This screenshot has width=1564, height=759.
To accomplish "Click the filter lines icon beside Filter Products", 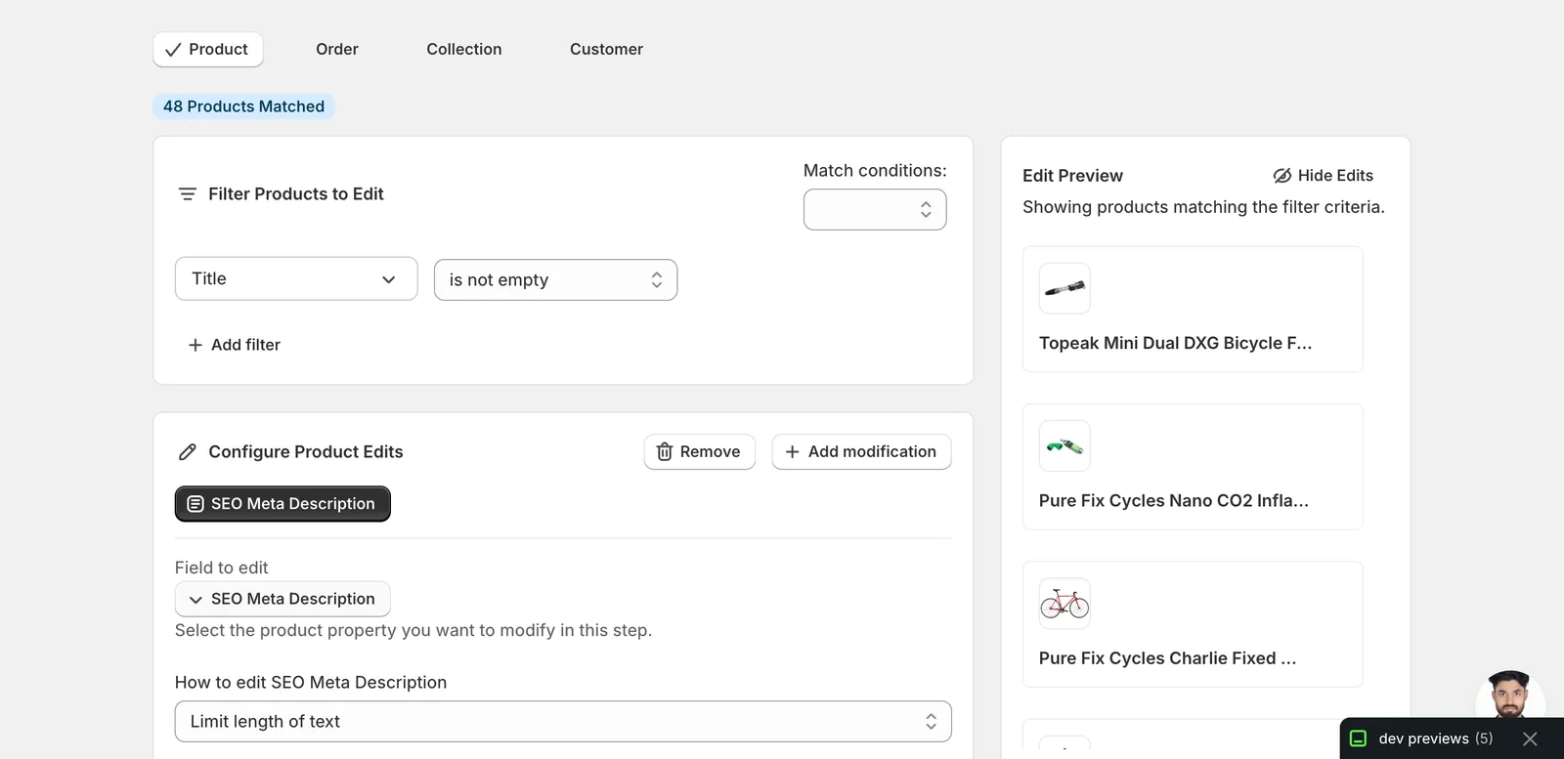I will tap(188, 194).
